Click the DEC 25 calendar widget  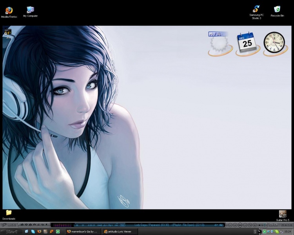coord(247,43)
